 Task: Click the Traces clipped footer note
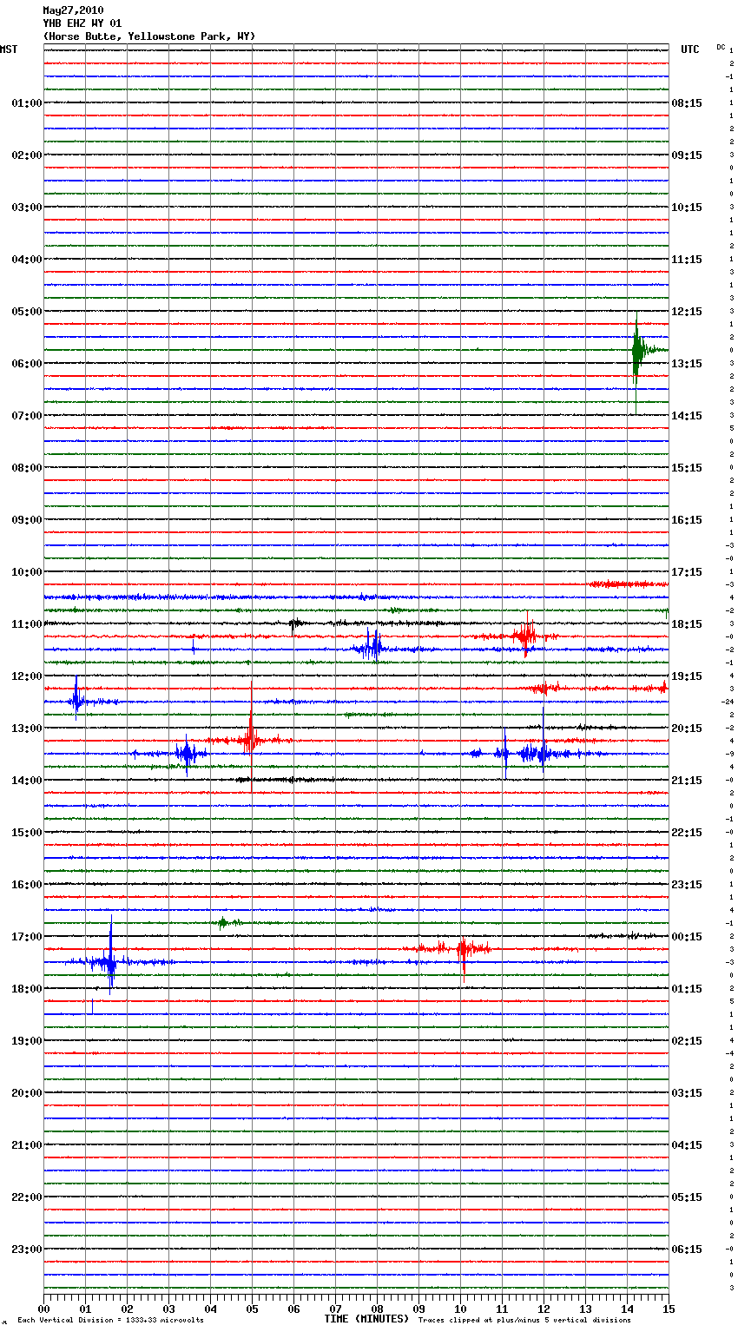click(524, 1321)
